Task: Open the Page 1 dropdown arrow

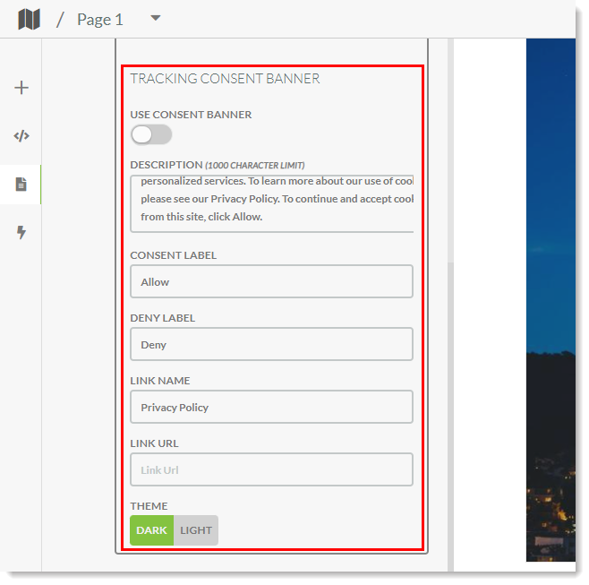Action: [156, 18]
